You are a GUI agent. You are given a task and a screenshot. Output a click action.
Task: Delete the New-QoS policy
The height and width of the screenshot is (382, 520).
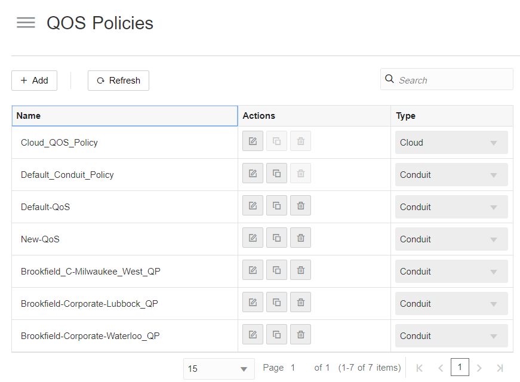point(300,238)
